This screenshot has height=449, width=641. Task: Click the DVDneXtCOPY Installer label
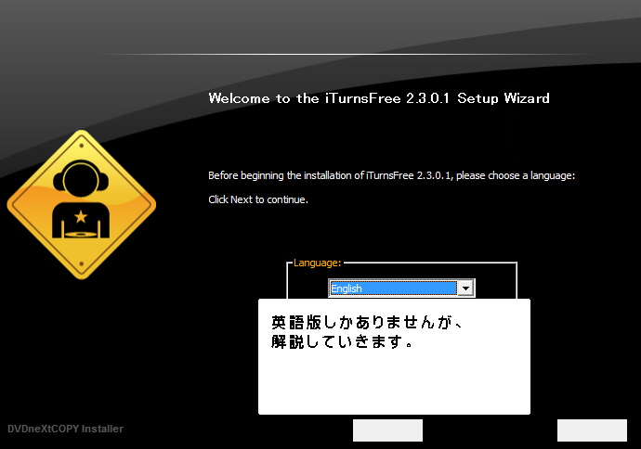[65, 429]
